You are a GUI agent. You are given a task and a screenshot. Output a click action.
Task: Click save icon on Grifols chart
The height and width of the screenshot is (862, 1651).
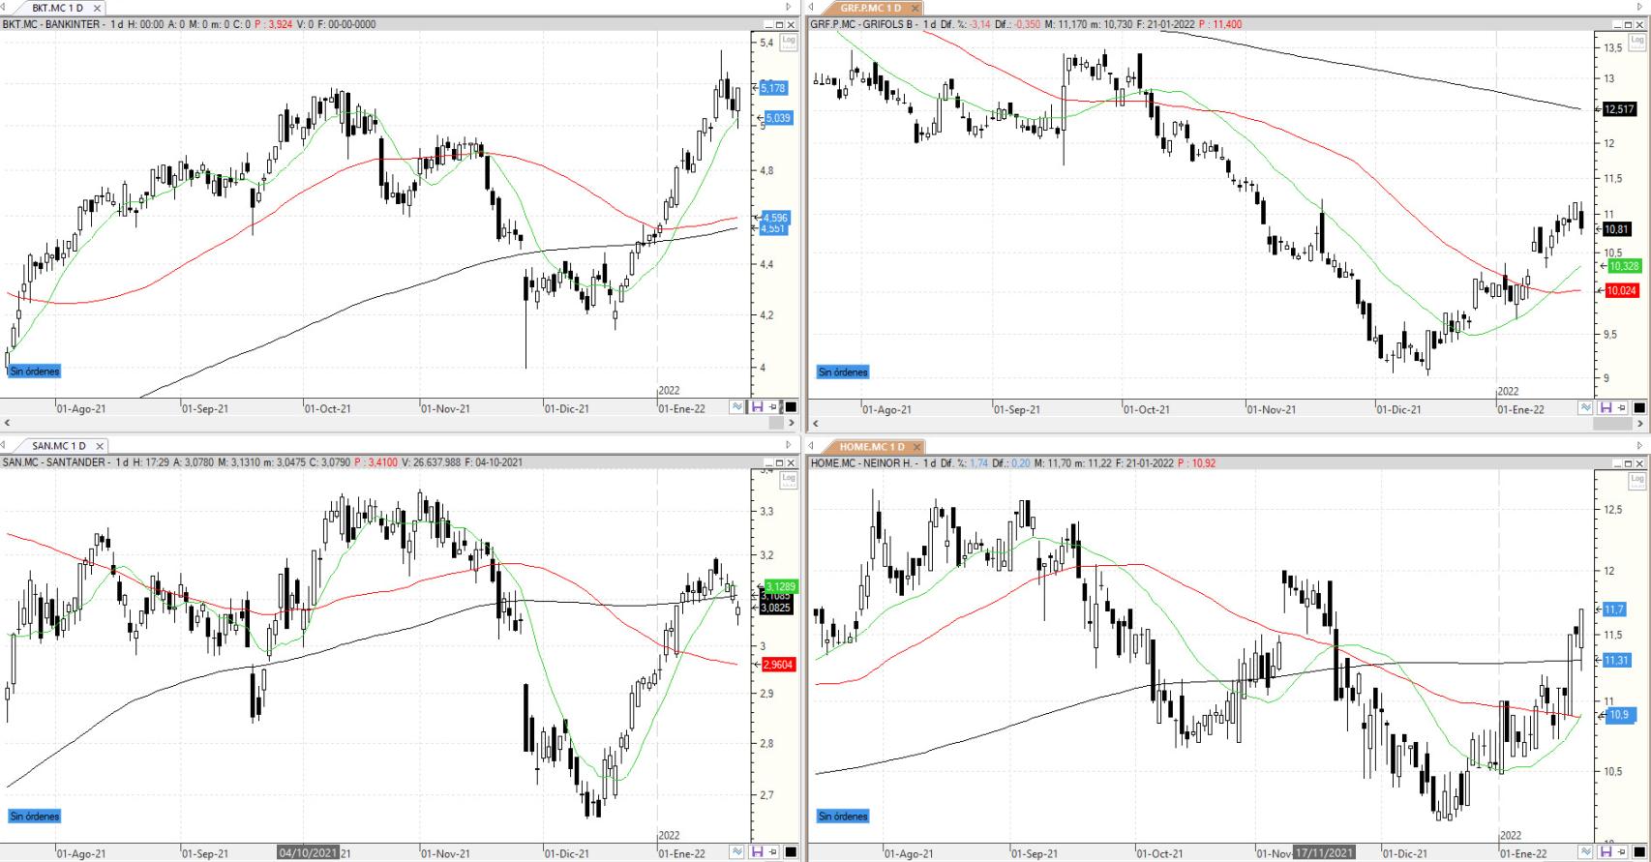pos(1606,408)
